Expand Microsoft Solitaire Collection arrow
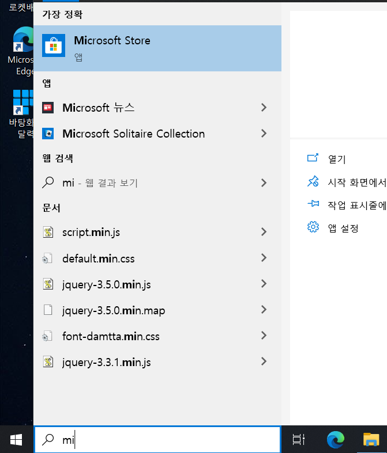This screenshot has height=453, width=387. point(264,134)
